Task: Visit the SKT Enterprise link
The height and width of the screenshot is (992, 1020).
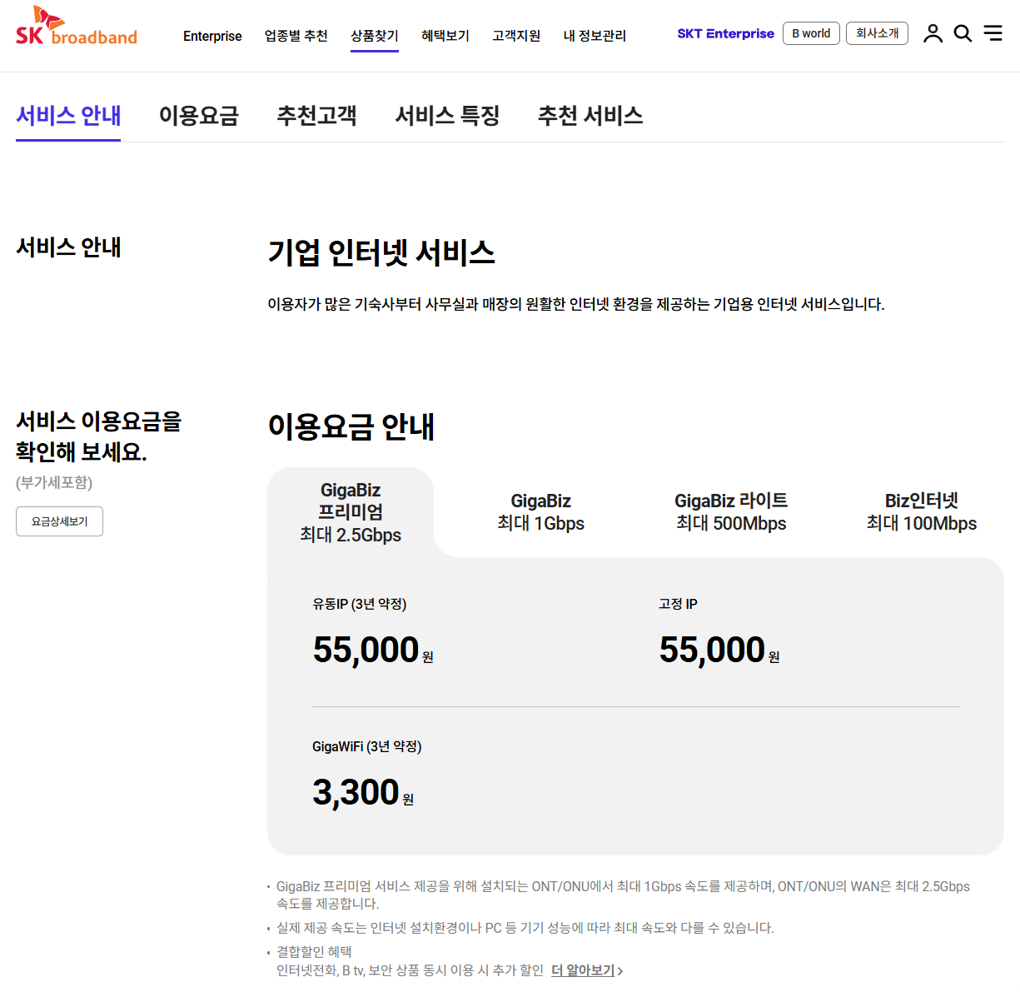Action: 725,33
